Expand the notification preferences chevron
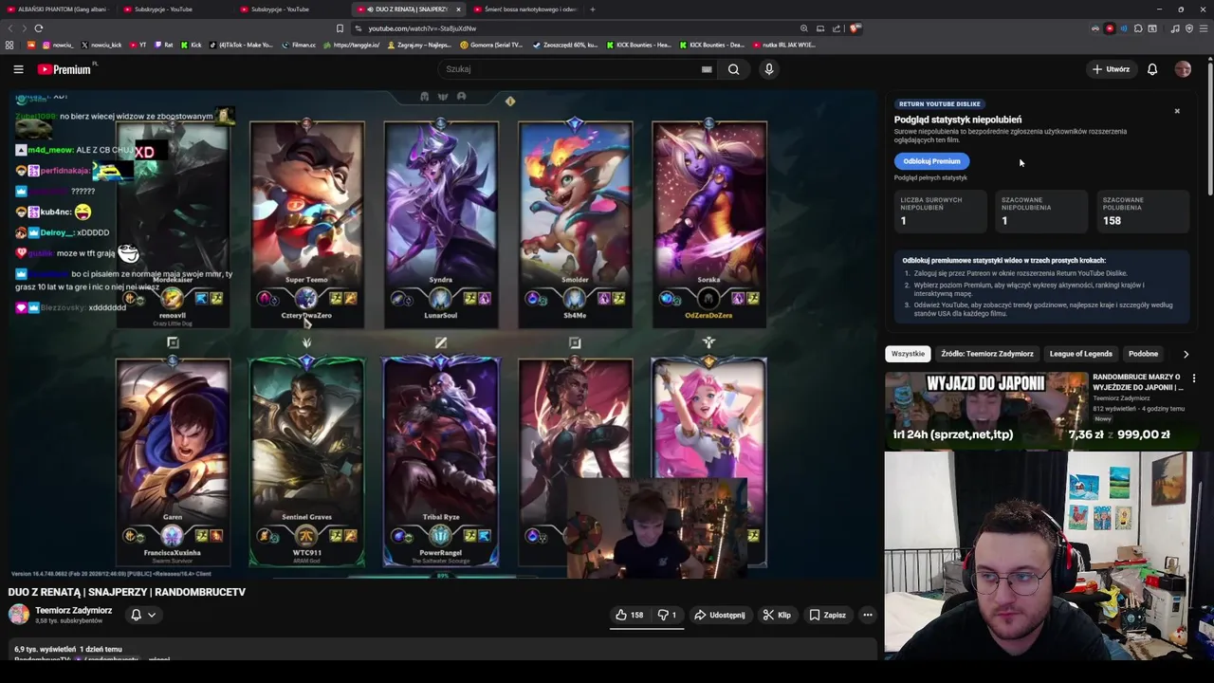This screenshot has width=1214, height=683. click(x=151, y=615)
